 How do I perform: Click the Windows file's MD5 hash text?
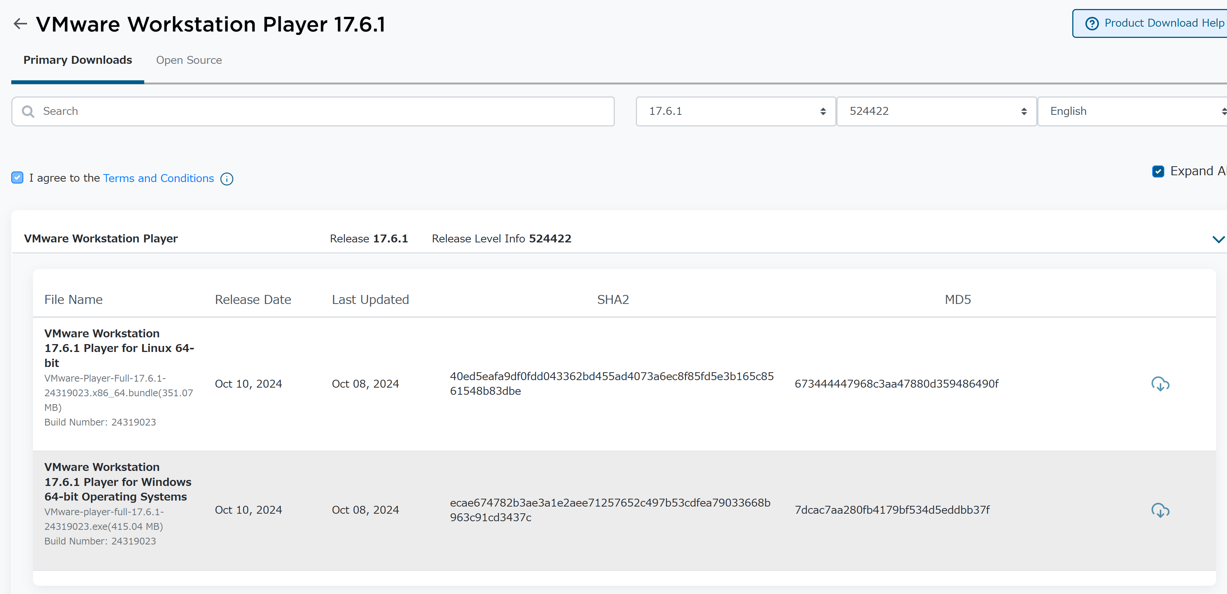click(x=892, y=510)
